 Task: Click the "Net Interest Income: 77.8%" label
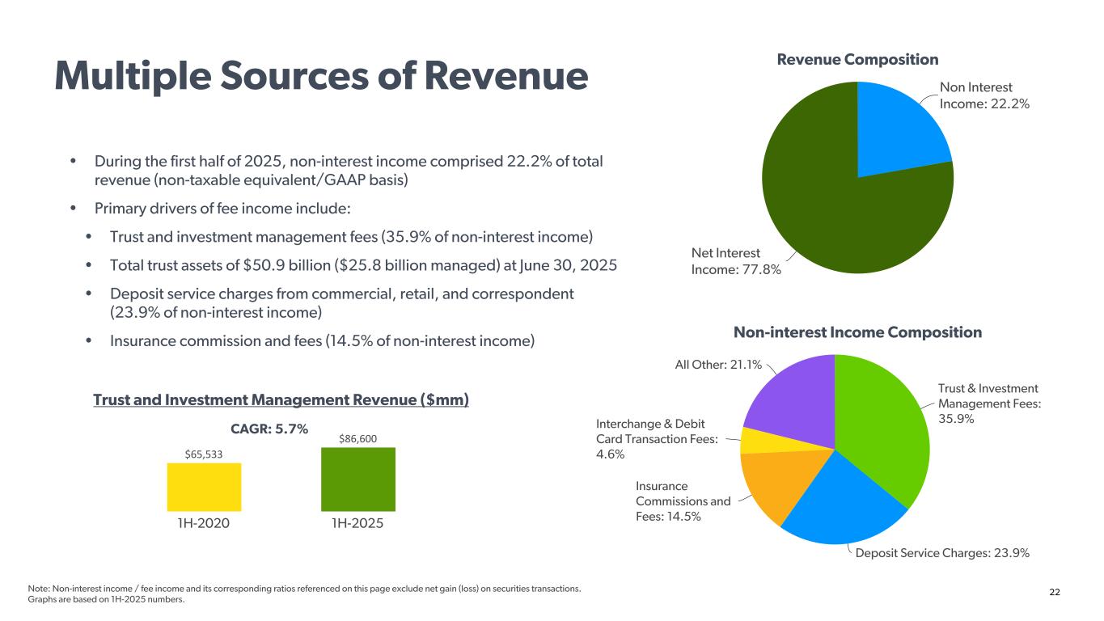click(736, 261)
